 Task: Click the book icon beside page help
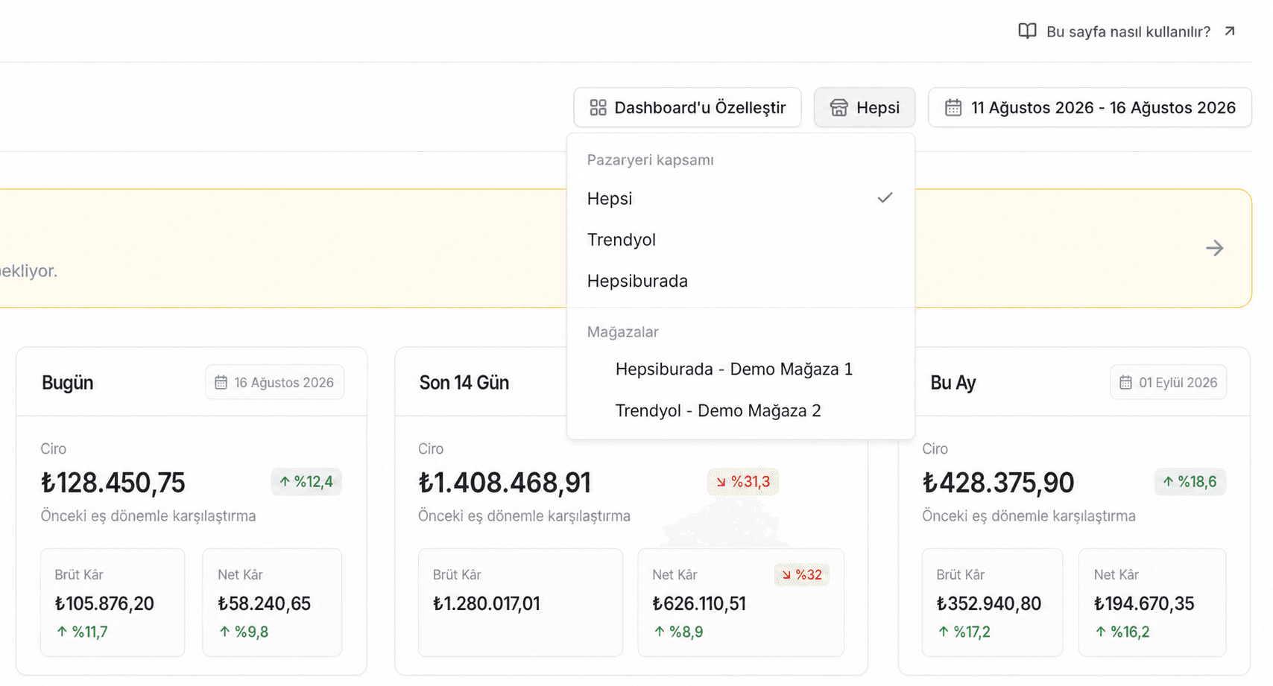point(1027,31)
